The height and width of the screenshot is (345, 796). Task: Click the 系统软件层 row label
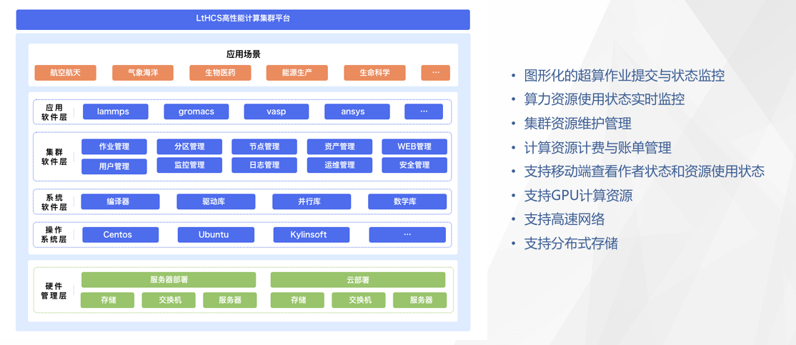coord(54,202)
